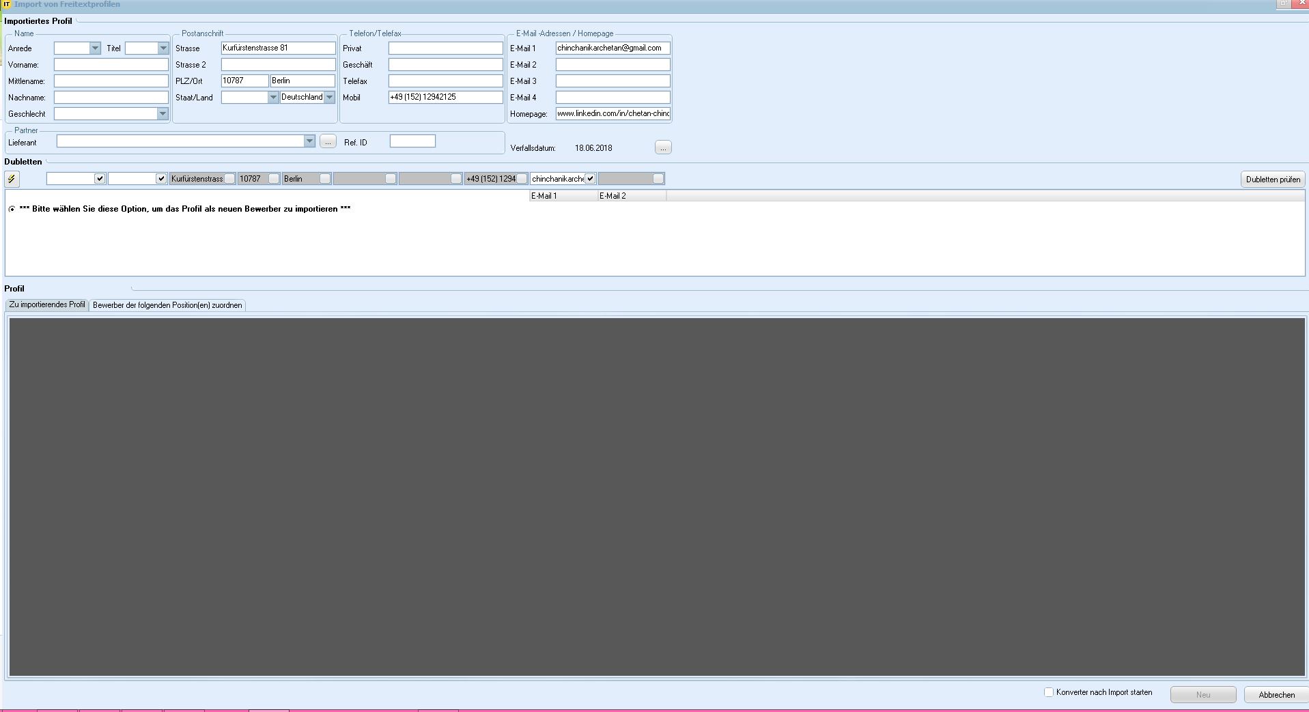1309x712 pixels.
Task: Click the PLZ field containing 10787
Action: click(x=245, y=81)
